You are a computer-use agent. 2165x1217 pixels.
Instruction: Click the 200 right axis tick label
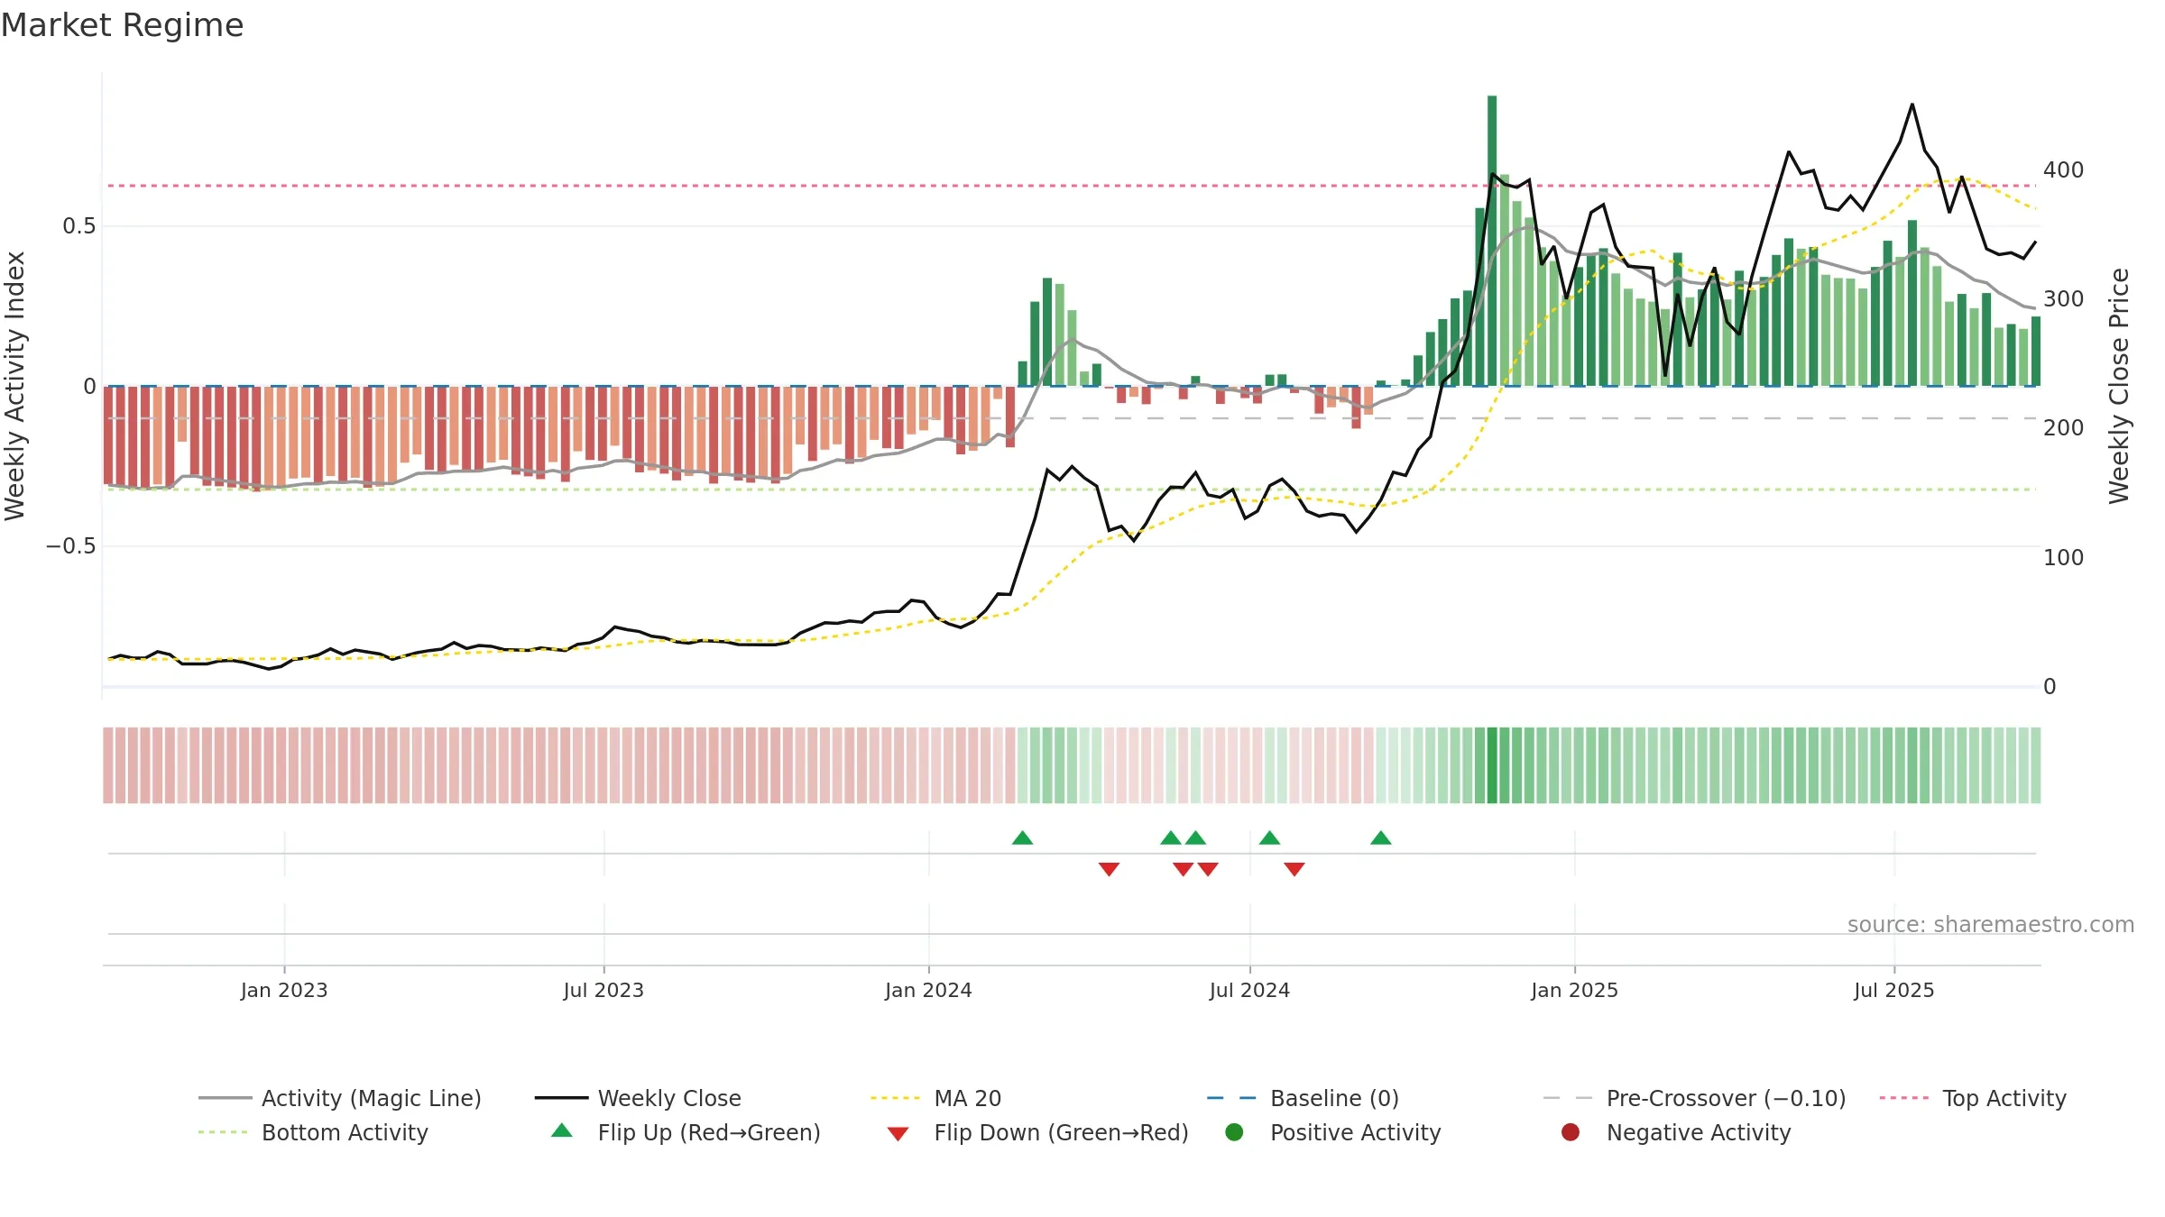coord(2063,427)
